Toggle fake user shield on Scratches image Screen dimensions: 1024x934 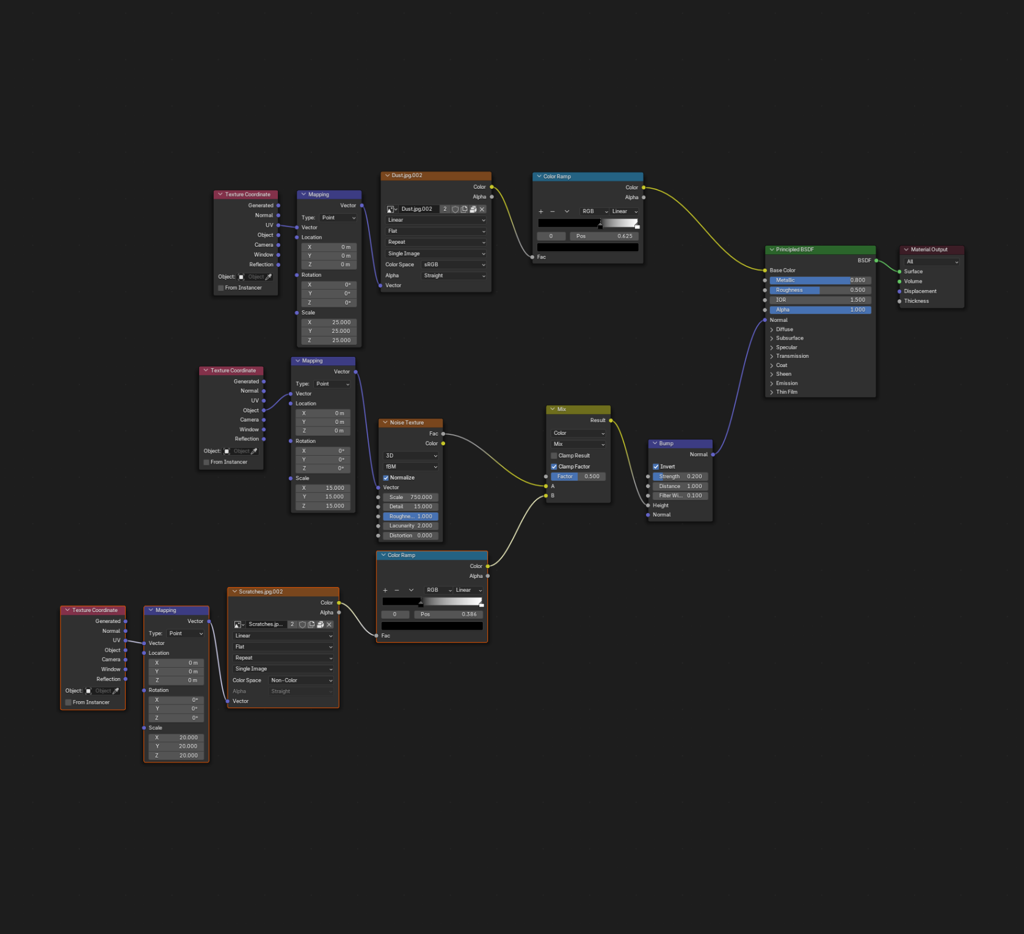click(x=302, y=624)
